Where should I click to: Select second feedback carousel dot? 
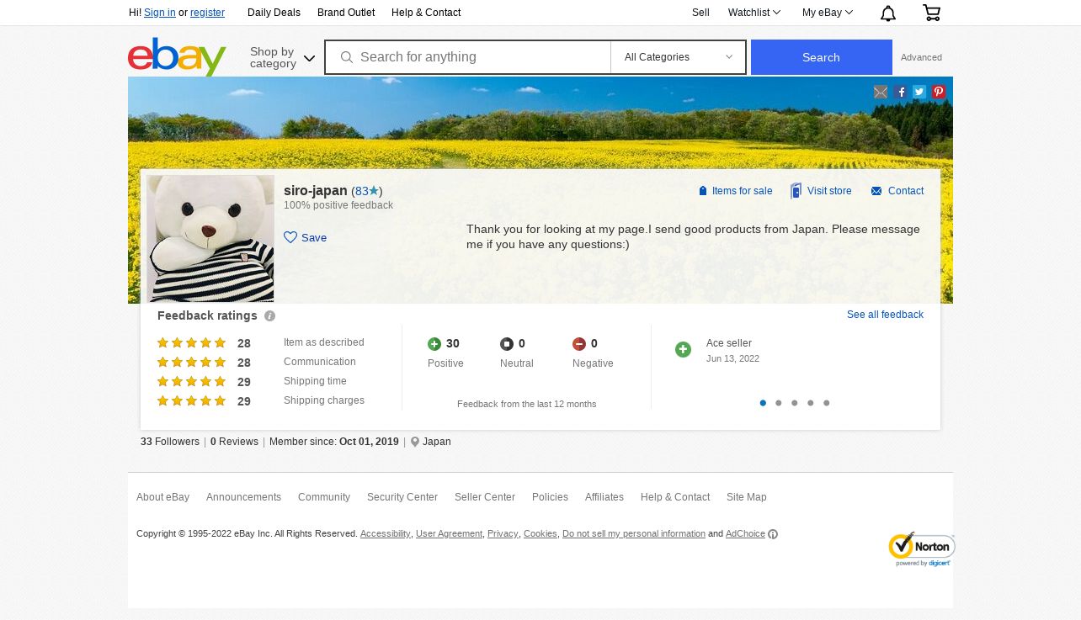[779, 403]
